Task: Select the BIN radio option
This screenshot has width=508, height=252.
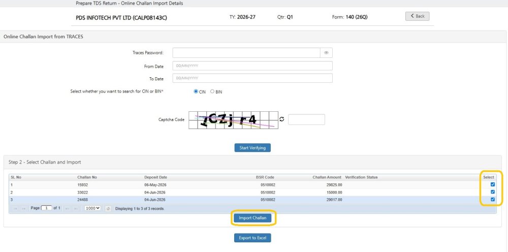Action: coord(212,91)
